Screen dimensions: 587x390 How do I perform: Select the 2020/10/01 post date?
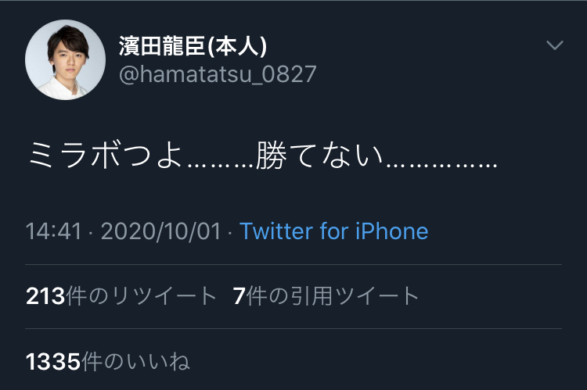[x=161, y=231]
